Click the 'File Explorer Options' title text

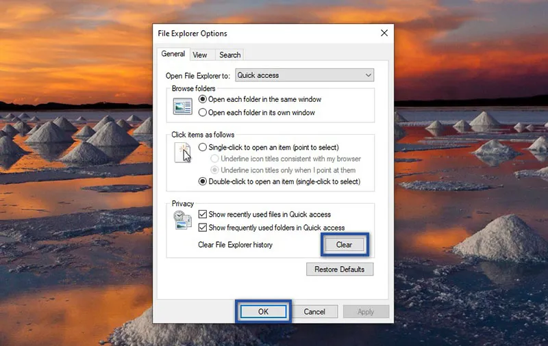tap(192, 34)
